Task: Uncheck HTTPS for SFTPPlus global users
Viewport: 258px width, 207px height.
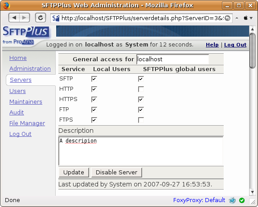Action: (x=141, y=99)
